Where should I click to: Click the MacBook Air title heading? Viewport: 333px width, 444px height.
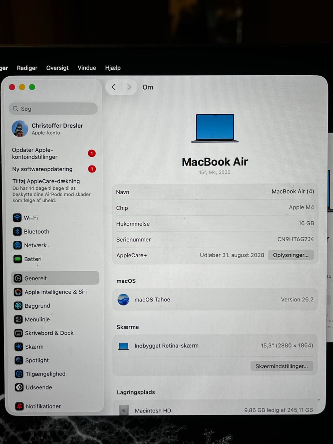tap(215, 162)
